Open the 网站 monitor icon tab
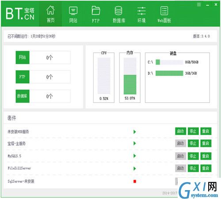This screenshot has width=221, height=199. [x=73, y=14]
